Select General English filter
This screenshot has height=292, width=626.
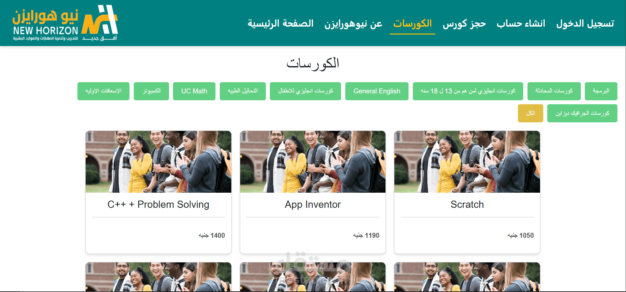point(377,91)
